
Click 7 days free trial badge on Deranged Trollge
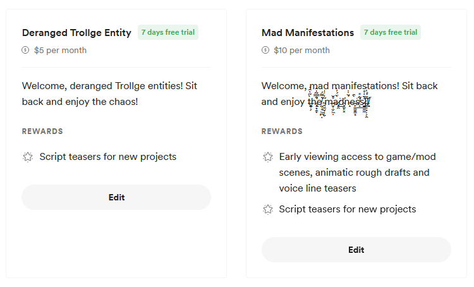tap(168, 32)
